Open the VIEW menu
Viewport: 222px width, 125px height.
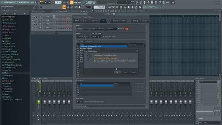click(x=18, y=2)
